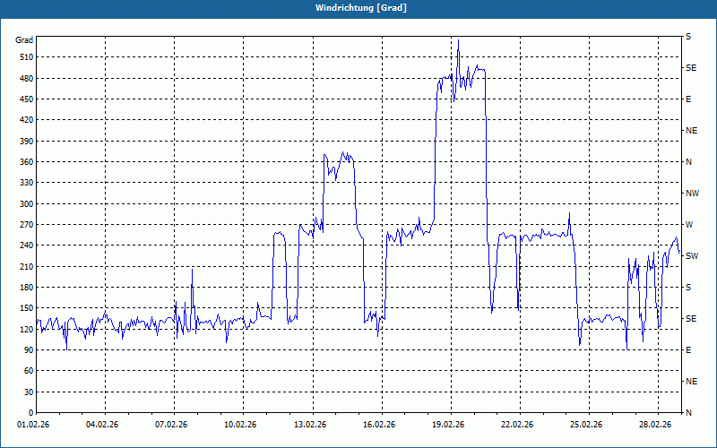Click the 240 y-axis value
The height and width of the screenshot is (448, 717).
(x=27, y=246)
